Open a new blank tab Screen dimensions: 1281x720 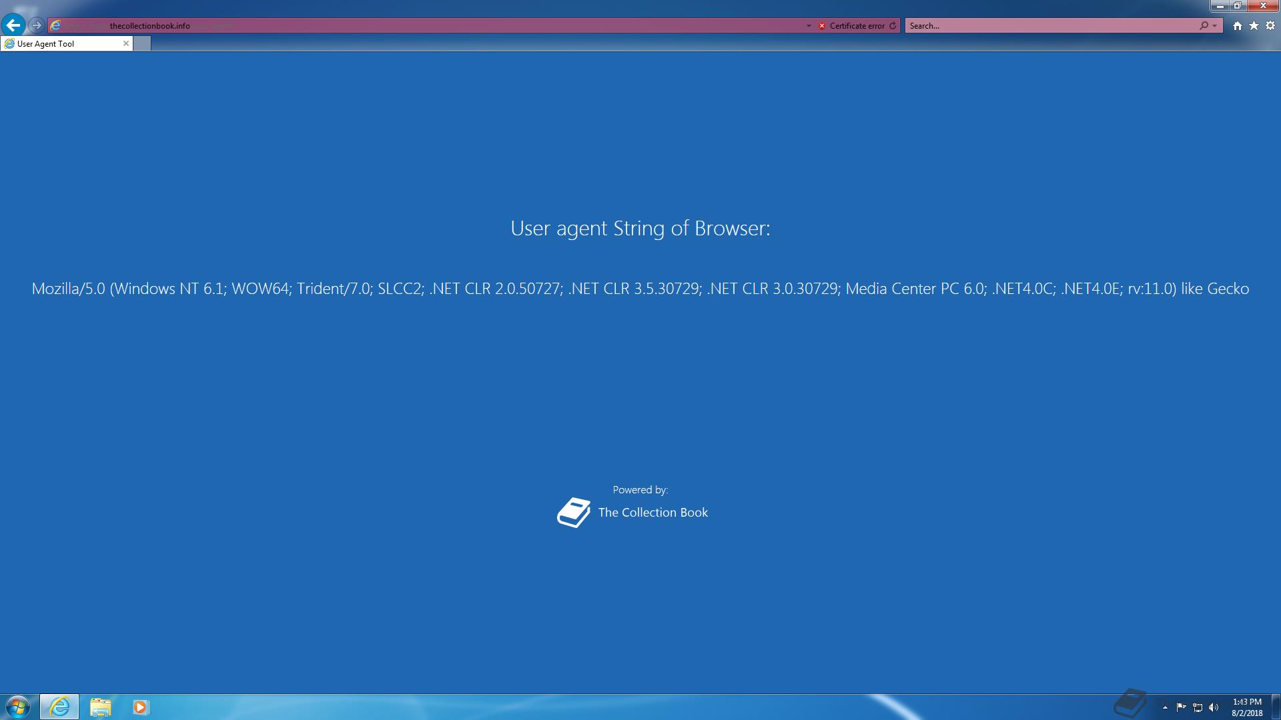click(142, 43)
